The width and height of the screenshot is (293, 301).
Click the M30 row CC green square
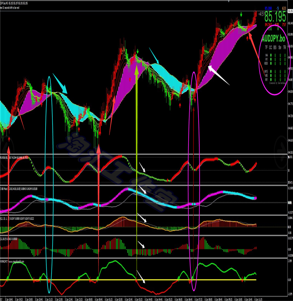(271, 63)
